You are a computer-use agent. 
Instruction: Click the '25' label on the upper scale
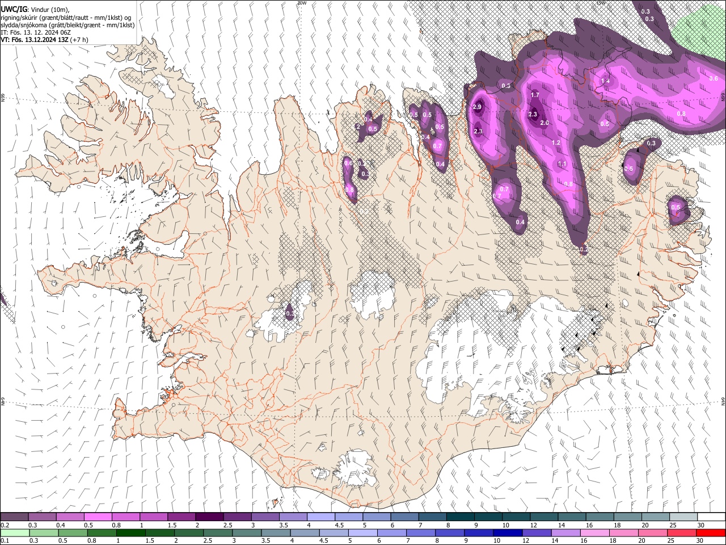click(x=672, y=525)
